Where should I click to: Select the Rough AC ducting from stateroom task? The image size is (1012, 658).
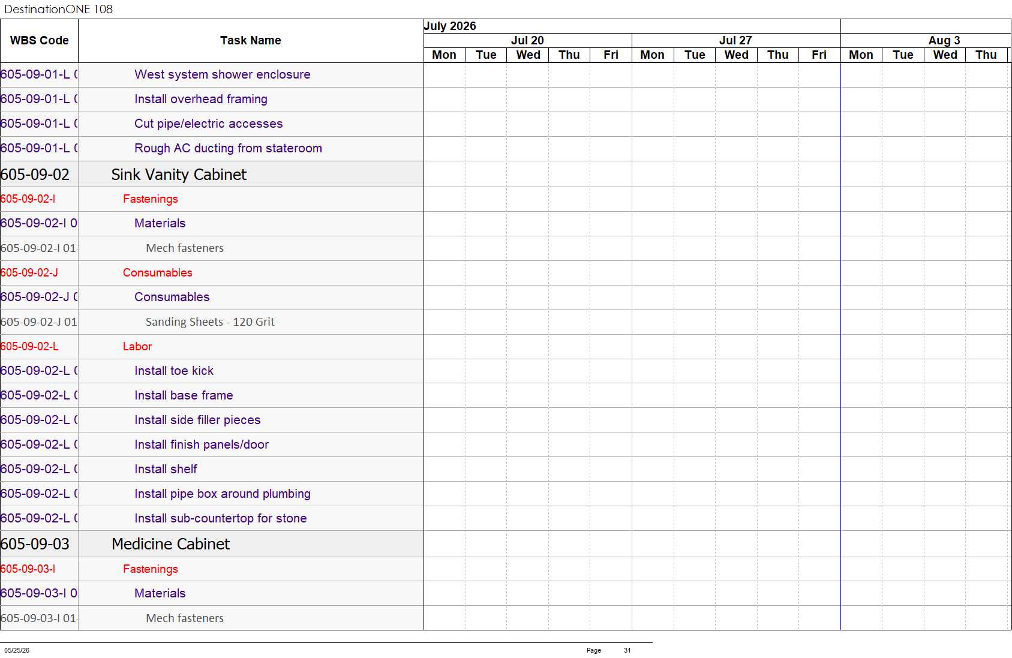[228, 148]
